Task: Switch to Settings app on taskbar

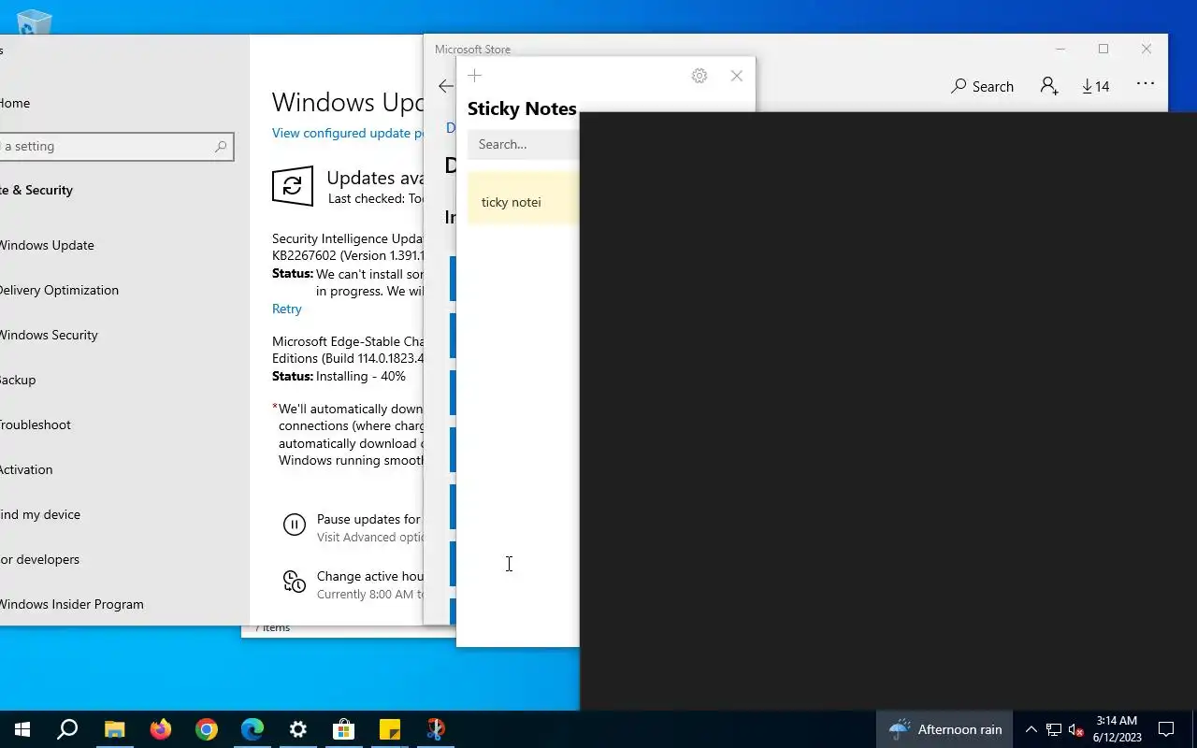Action: pyautogui.click(x=297, y=729)
